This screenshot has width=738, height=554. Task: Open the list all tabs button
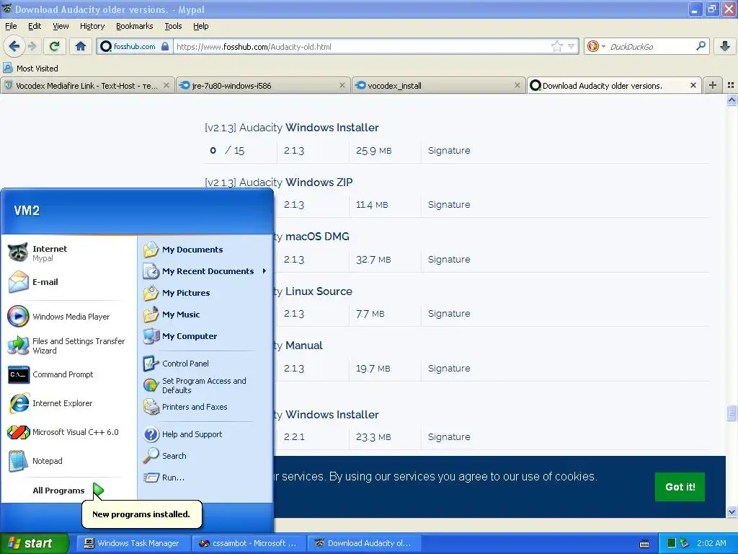731,85
